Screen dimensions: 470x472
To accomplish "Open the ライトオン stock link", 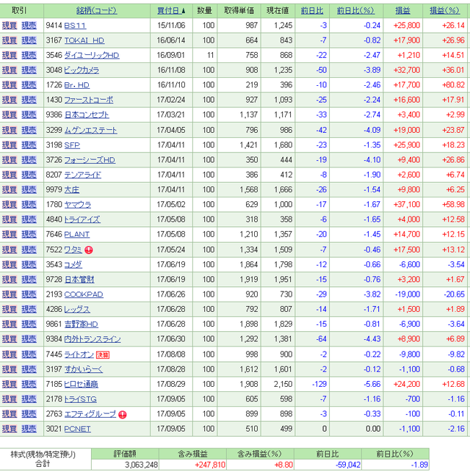I will tap(79, 355).
